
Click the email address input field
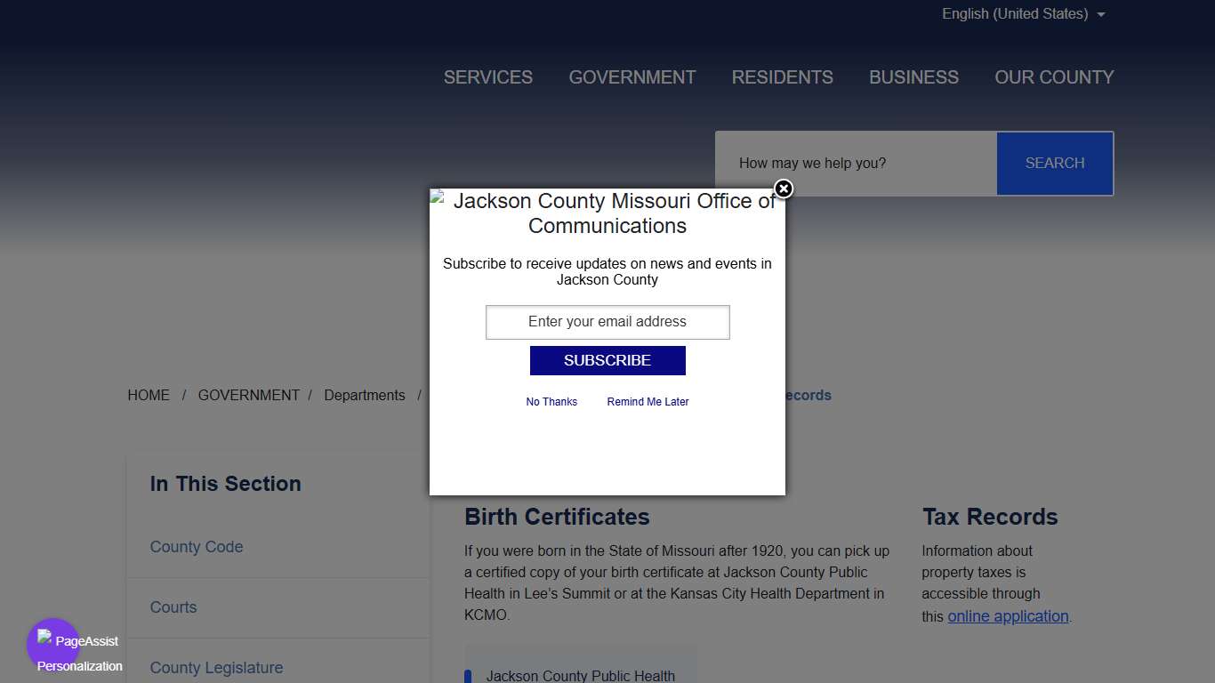click(x=607, y=322)
